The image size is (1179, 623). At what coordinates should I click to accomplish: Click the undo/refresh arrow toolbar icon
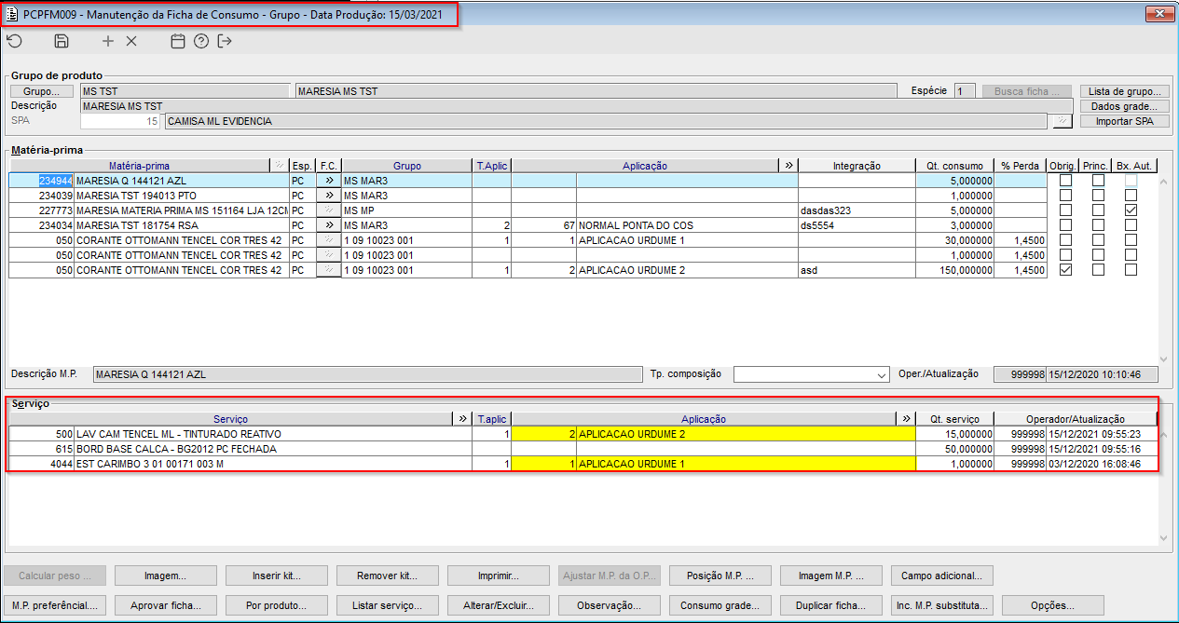click(x=14, y=41)
